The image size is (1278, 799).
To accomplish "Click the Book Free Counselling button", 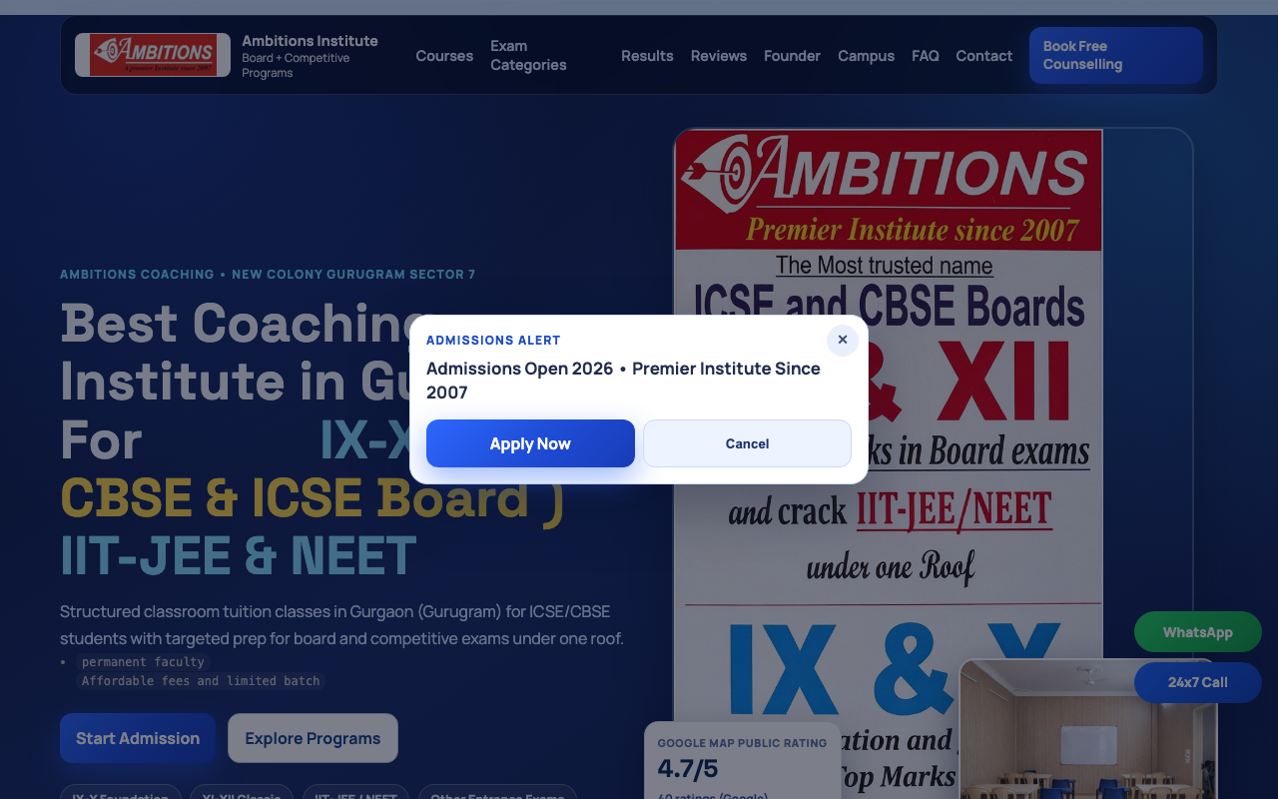I will pos(1116,55).
